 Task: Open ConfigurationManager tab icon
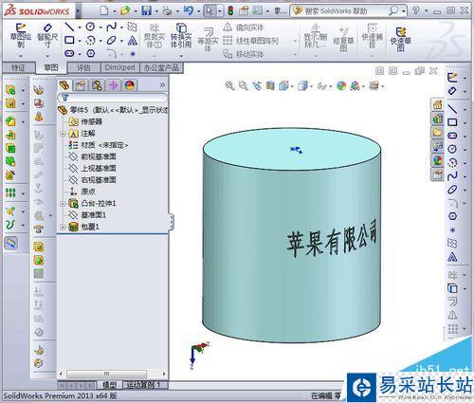pos(97,85)
